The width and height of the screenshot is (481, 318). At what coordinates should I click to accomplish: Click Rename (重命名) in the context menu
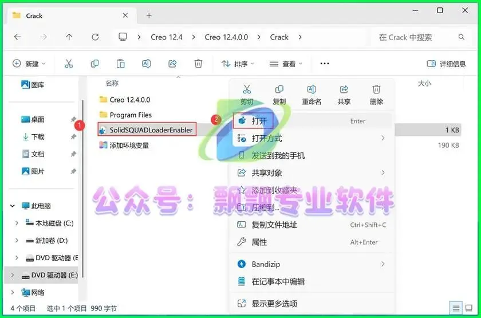click(312, 95)
